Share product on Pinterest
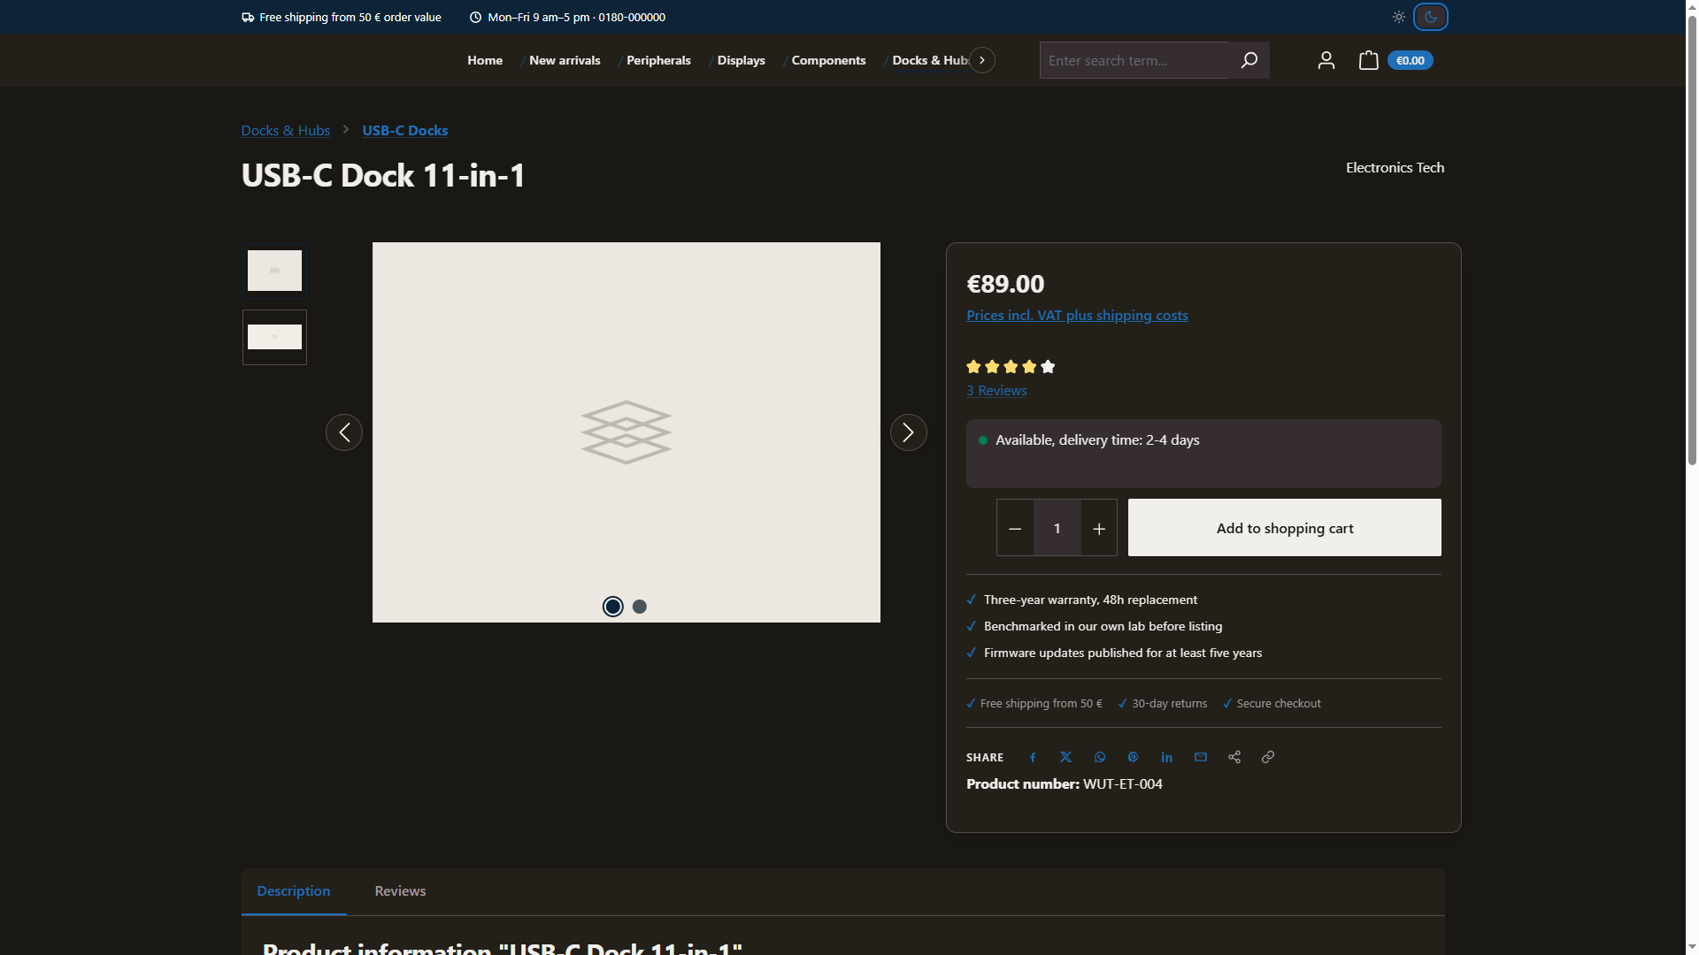This screenshot has width=1699, height=955. [x=1134, y=758]
